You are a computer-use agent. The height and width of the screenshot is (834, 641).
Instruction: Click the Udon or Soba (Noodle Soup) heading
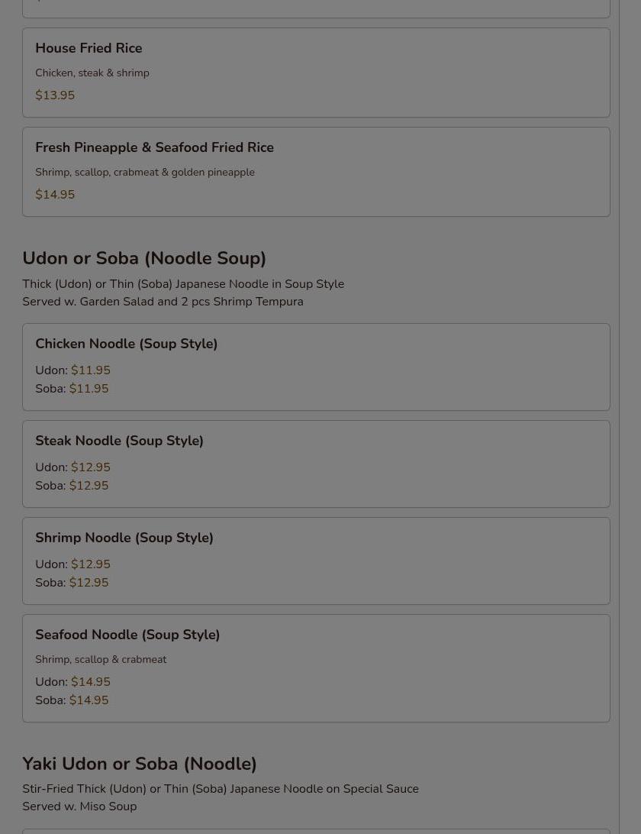(x=144, y=258)
